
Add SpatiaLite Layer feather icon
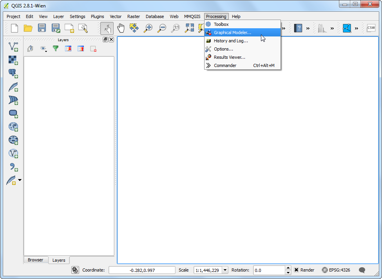[x=13, y=87]
